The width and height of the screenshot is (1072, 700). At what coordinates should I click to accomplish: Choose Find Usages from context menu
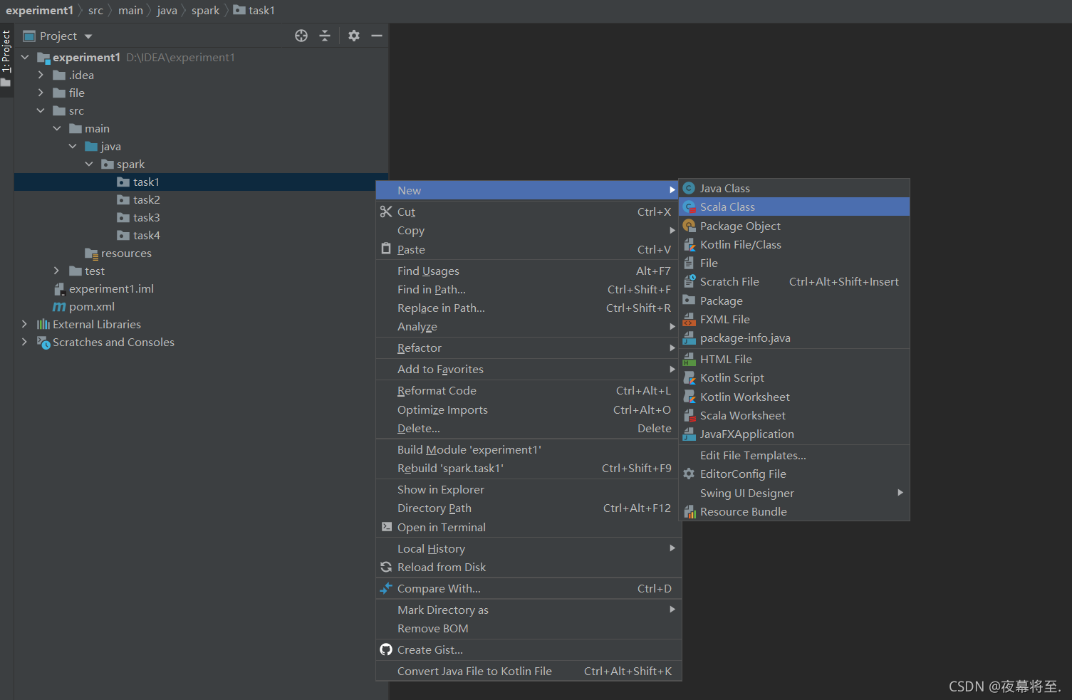529,271
